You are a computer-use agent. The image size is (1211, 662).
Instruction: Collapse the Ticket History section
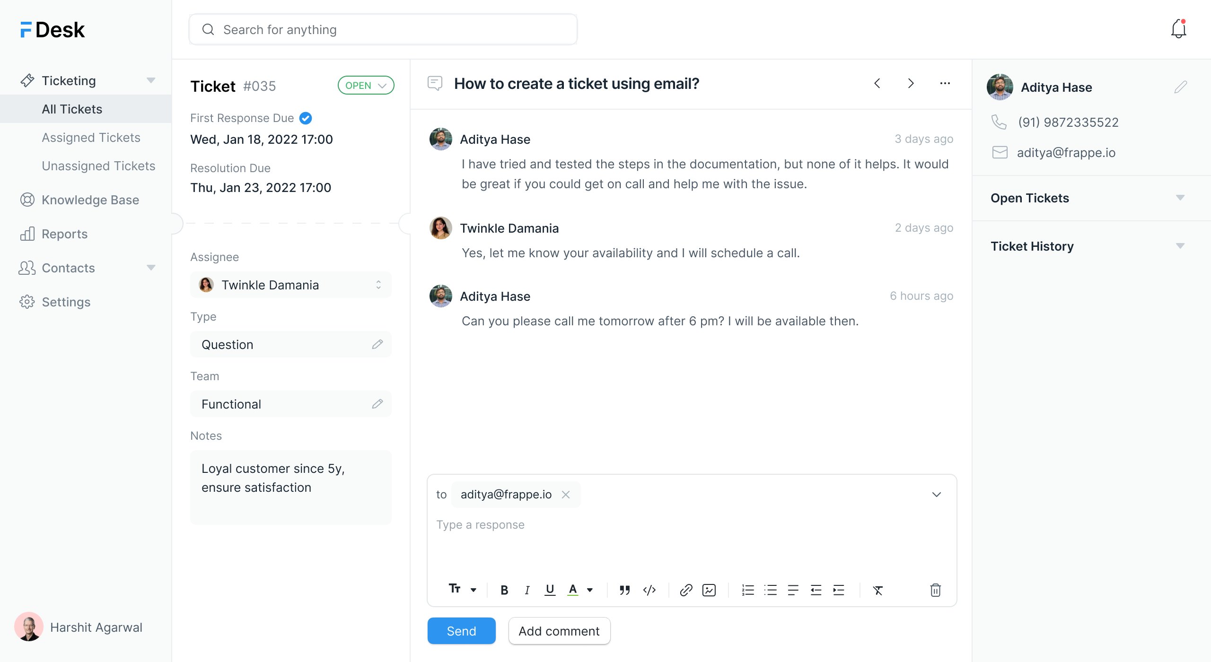pos(1181,246)
